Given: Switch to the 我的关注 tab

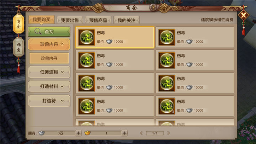Looking at the screenshot, I should pyautogui.click(x=127, y=20).
